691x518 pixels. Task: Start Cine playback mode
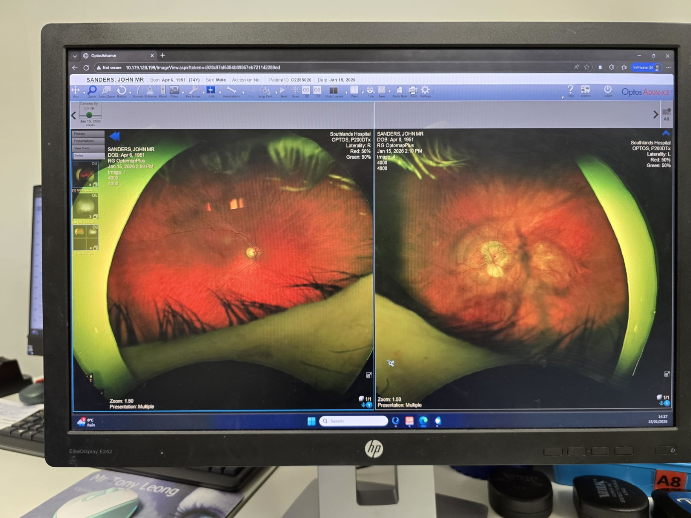click(x=370, y=91)
